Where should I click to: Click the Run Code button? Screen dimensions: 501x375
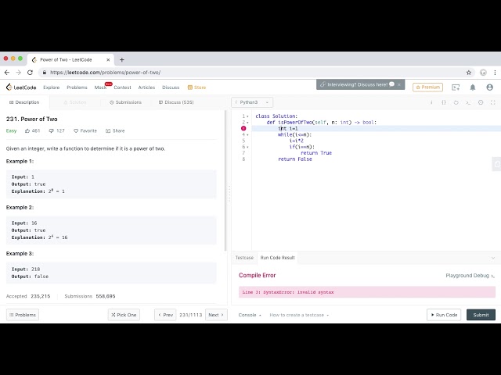444,315
